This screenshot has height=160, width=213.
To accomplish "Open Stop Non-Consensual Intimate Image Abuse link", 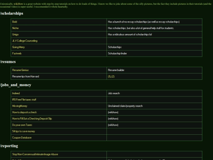I will (x=35, y=154).
